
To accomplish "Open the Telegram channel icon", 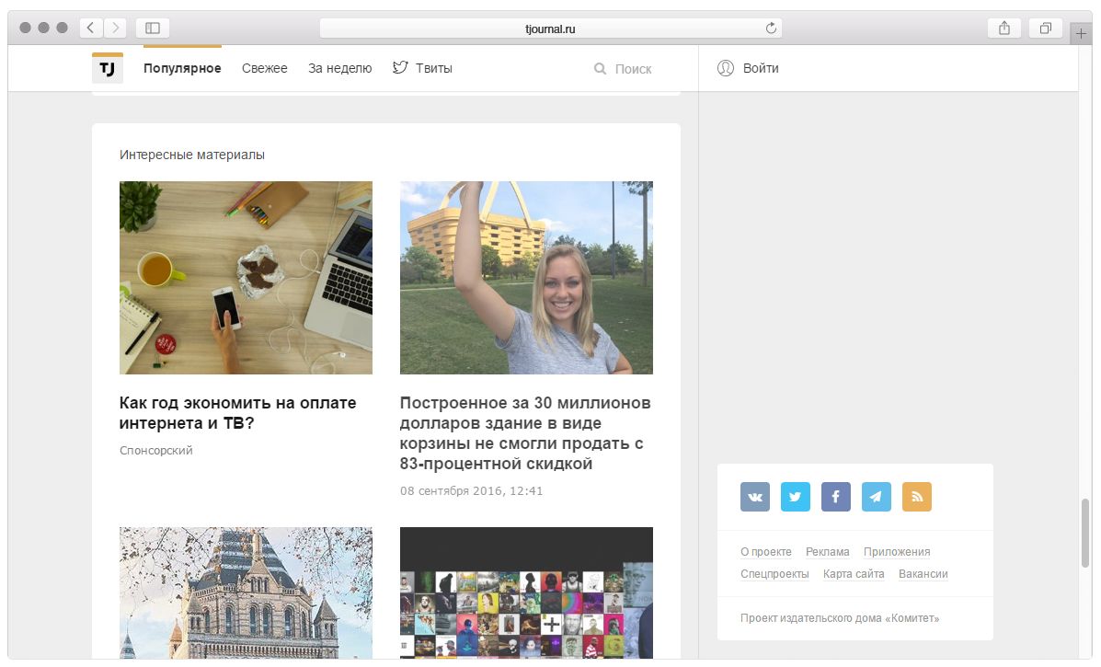I will click(x=877, y=497).
